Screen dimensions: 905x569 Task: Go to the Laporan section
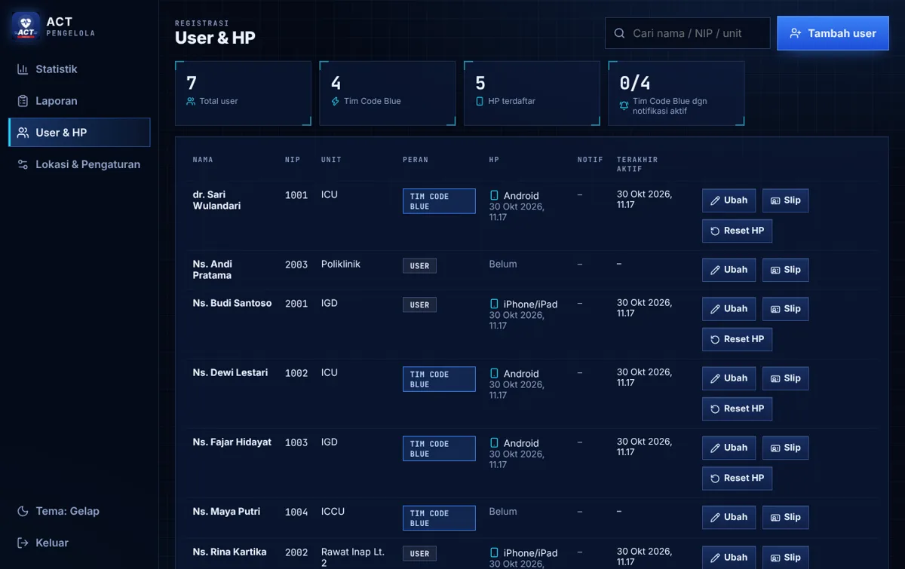(x=79, y=101)
